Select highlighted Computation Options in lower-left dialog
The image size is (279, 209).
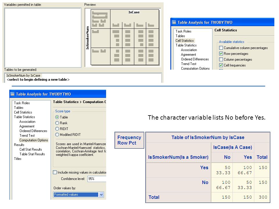[34, 140]
